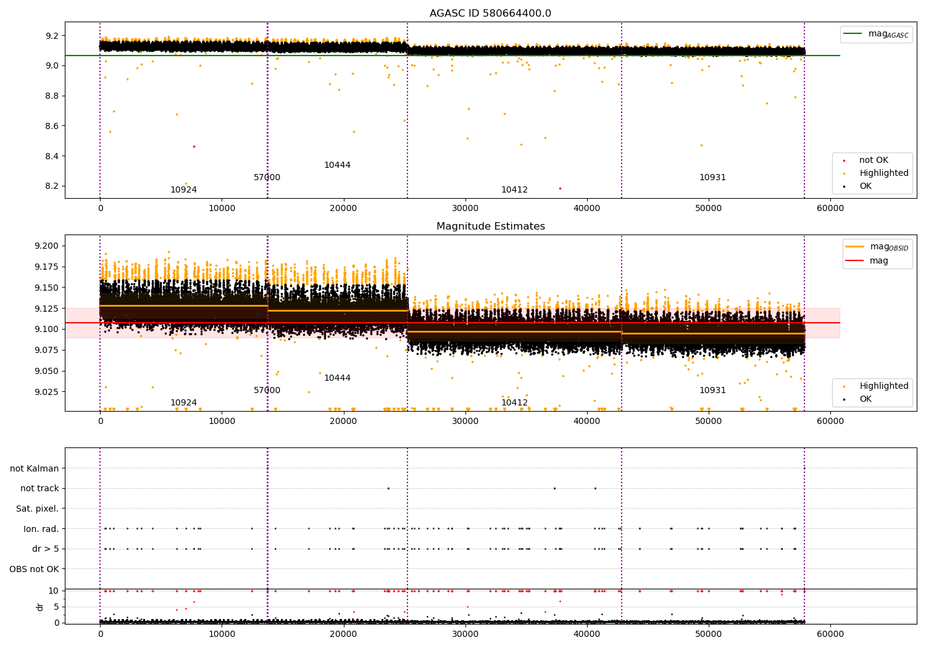Click the 9.2 y-tick in AGASC ID plot
This screenshot has height=648, width=926.
click(x=52, y=36)
